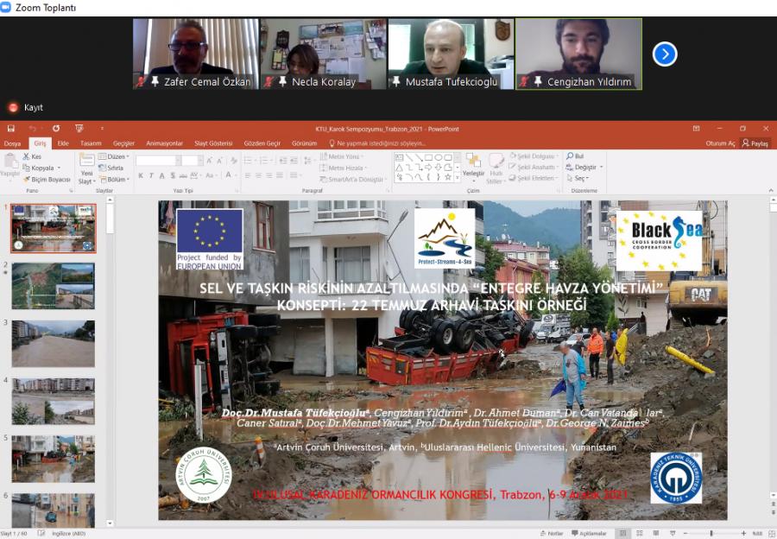Toggle italic with the T button
The height and width of the screenshot is (539, 777).
click(151, 175)
